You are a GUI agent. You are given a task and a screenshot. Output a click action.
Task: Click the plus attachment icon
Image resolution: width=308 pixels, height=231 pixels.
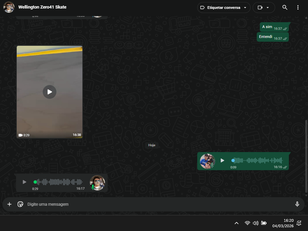(10, 204)
